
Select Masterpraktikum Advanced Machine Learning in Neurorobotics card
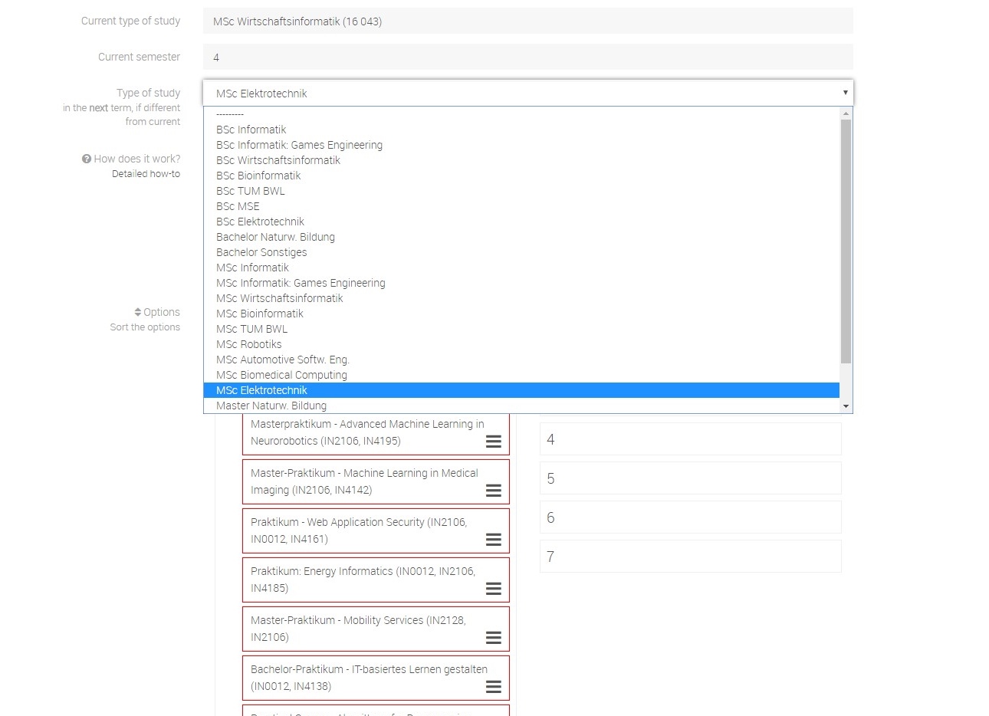(376, 433)
